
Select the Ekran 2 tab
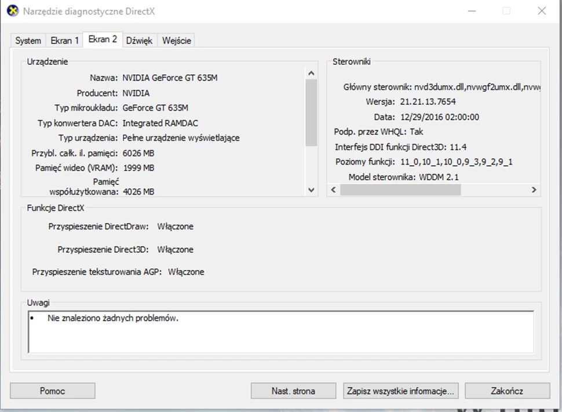point(103,39)
